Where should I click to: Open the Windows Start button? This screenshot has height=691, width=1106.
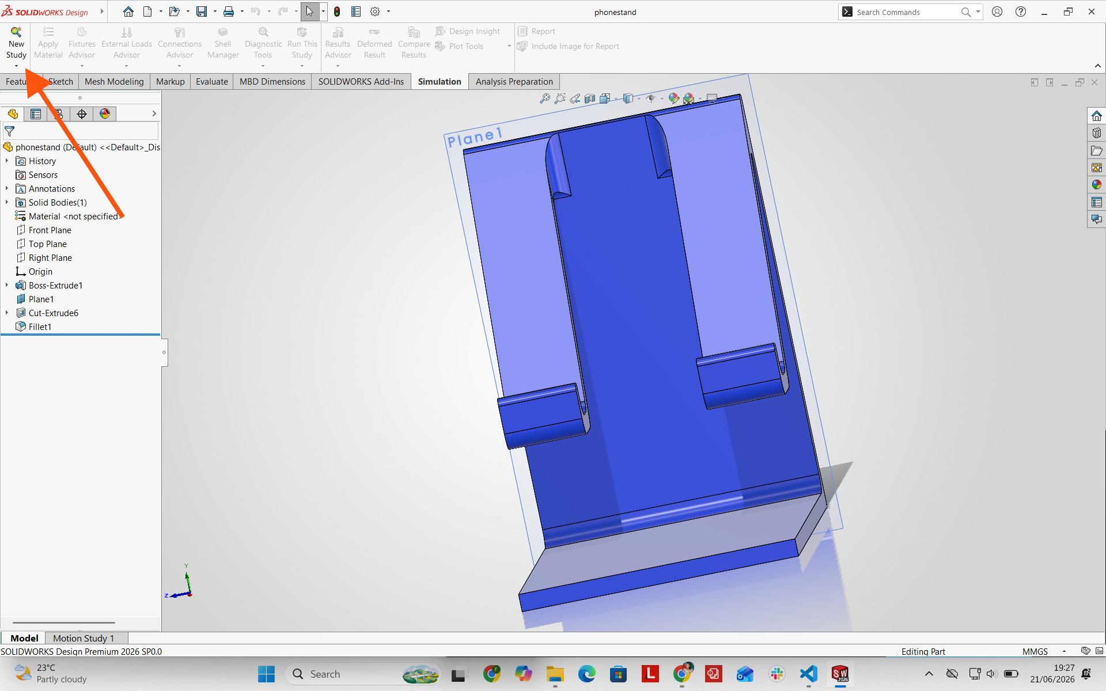[266, 674]
